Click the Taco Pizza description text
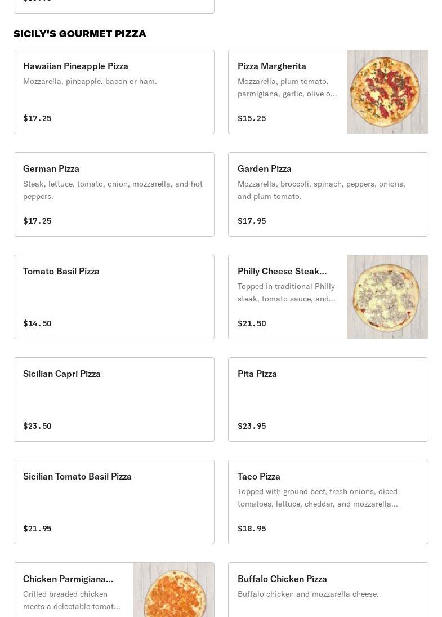This screenshot has width=442, height=617. pyautogui.click(x=318, y=498)
